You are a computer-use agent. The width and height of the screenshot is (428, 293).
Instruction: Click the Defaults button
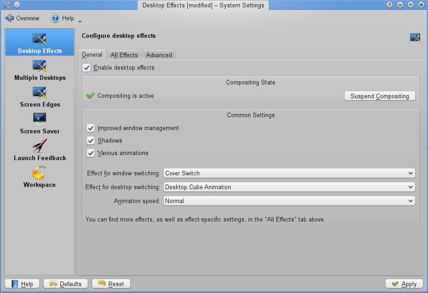[x=65, y=284]
